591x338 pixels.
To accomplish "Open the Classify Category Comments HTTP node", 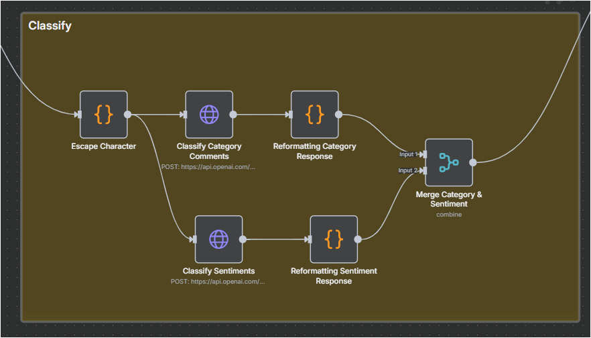I will [x=209, y=114].
